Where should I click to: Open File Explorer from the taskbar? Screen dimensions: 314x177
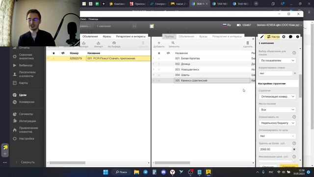click(x=136, y=172)
